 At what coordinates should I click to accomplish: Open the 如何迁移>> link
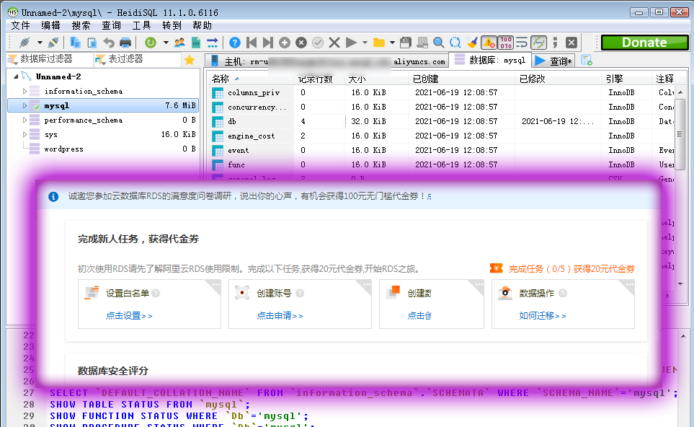542,316
